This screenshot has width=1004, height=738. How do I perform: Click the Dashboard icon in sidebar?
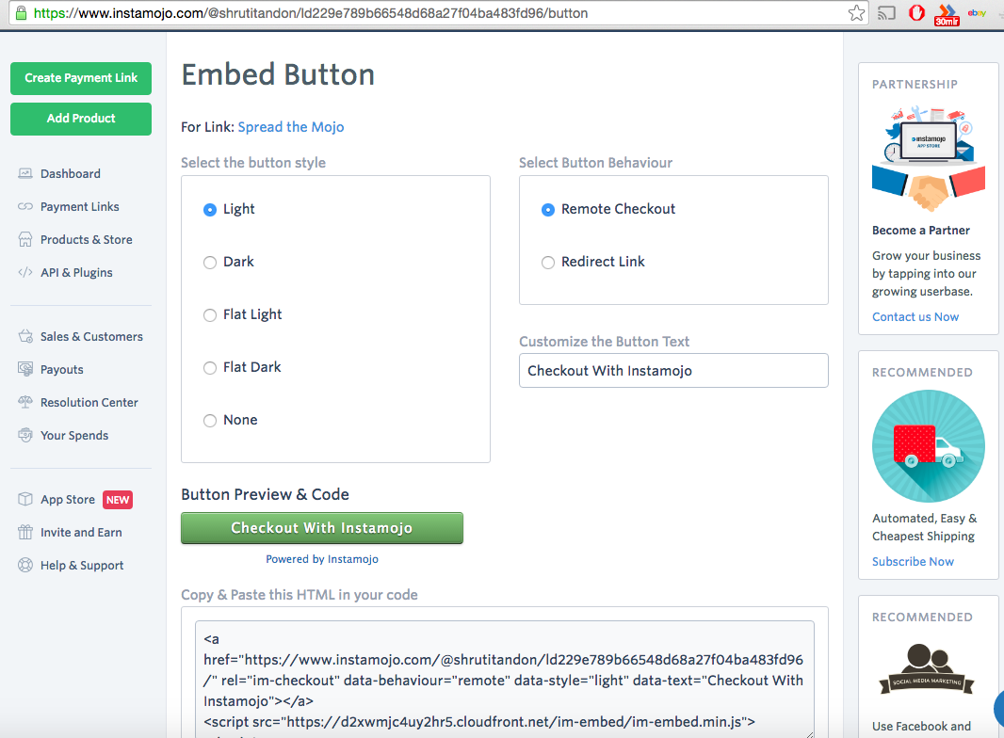point(25,173)
